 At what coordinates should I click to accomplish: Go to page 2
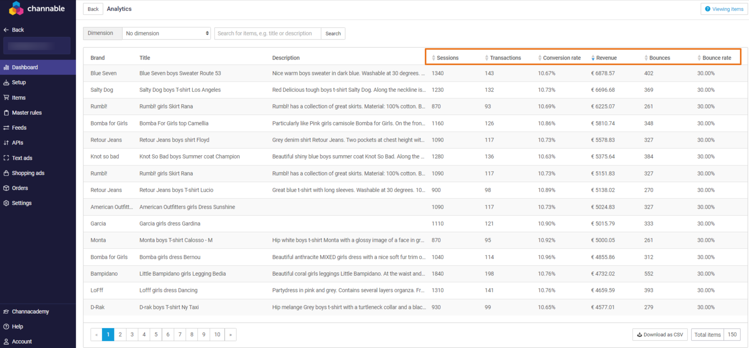120,335
